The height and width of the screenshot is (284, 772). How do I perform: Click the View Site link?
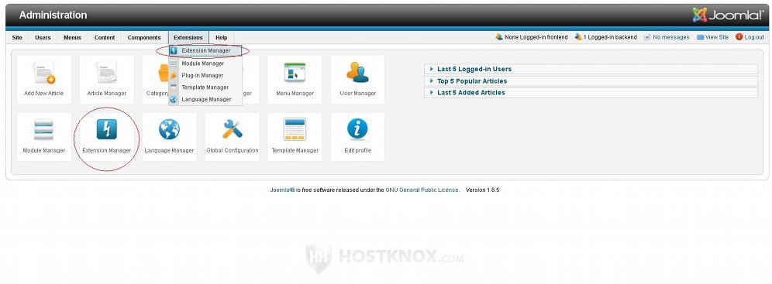click(x=717, y=37)
